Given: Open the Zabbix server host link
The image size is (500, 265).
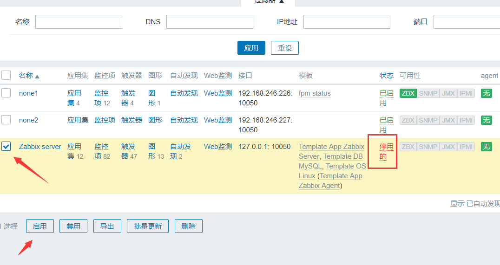Looking at the screenshot, I should pos(40,147).
